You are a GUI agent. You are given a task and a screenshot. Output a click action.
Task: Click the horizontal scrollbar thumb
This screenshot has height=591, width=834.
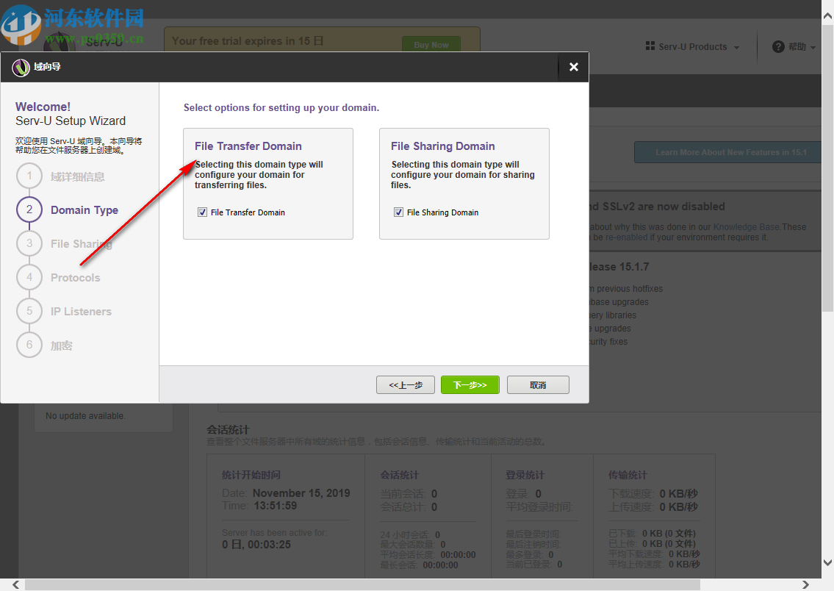(362, 584)
